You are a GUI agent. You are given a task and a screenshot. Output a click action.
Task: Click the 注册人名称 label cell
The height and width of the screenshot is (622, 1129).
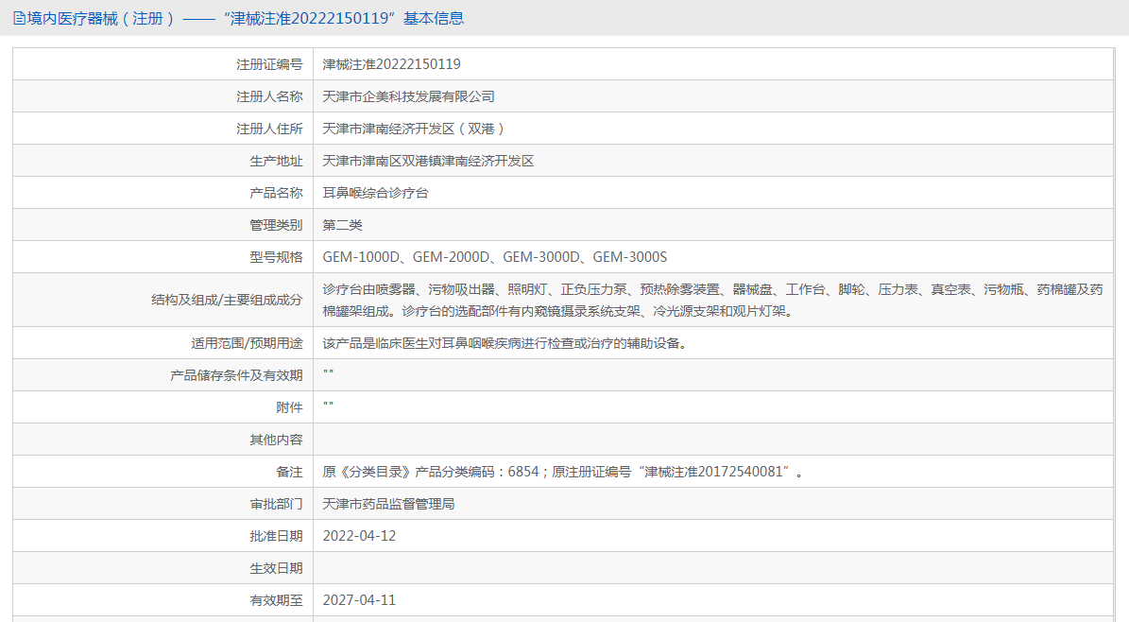coord(163,96)
